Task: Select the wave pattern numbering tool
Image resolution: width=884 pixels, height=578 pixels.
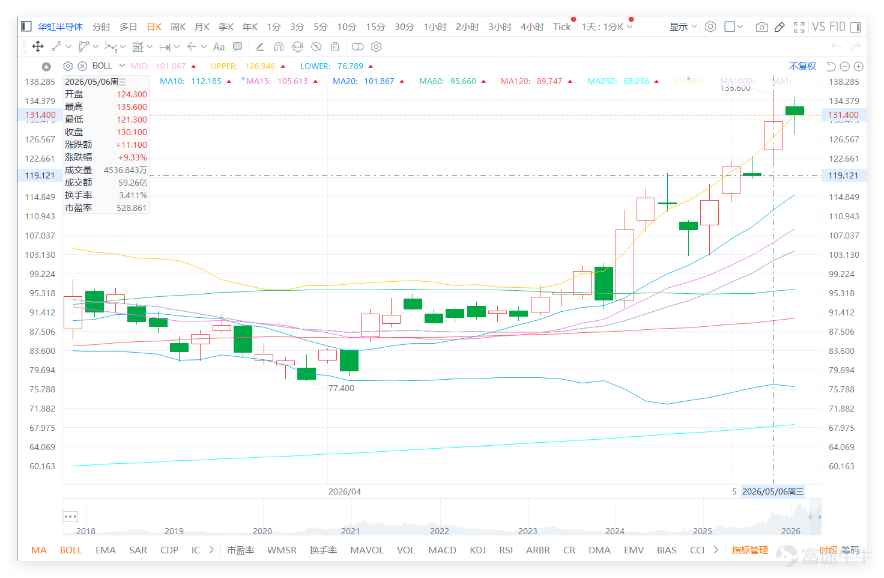Action: pos(110,46)
